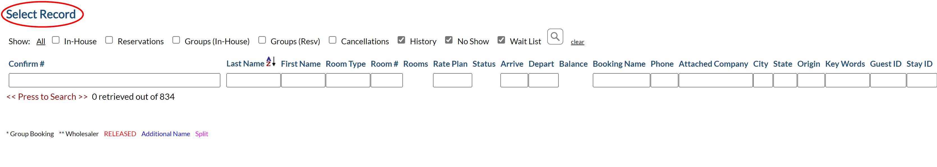Click the clear link
The height and width of the screenshot is (167, 937).
[x=577, y=42]
